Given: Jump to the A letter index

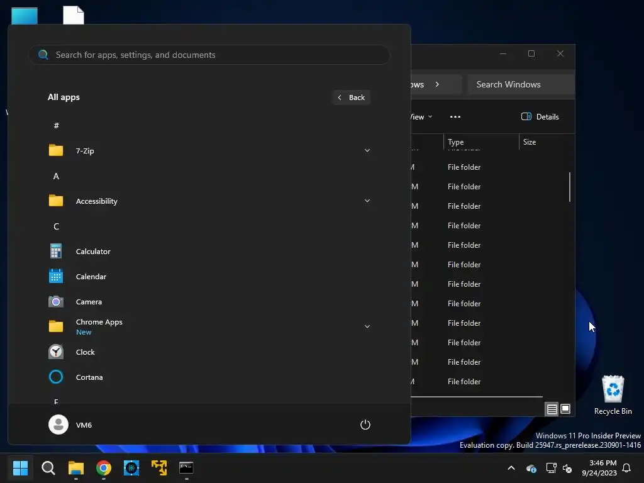Looking at the screenshot, I should click(x=56, y=176).
